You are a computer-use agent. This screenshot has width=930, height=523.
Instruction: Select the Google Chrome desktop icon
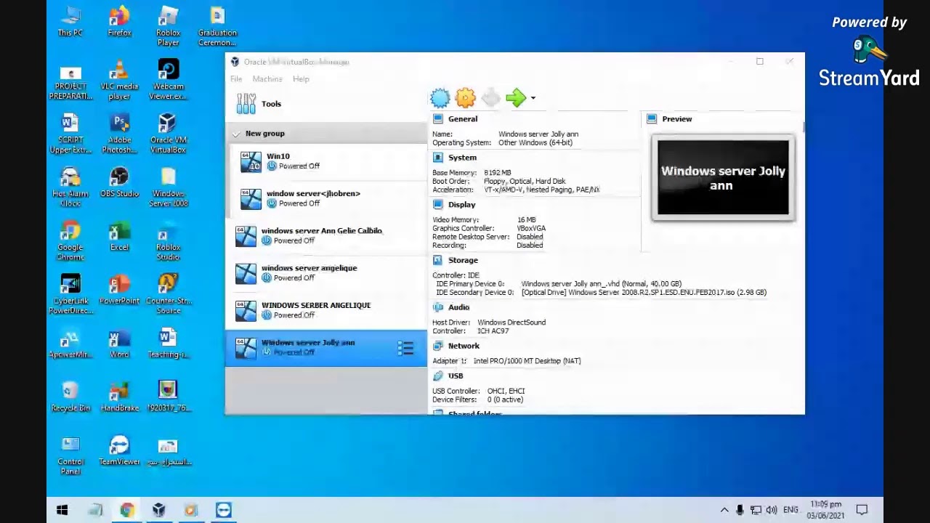(x=70, y=242)
